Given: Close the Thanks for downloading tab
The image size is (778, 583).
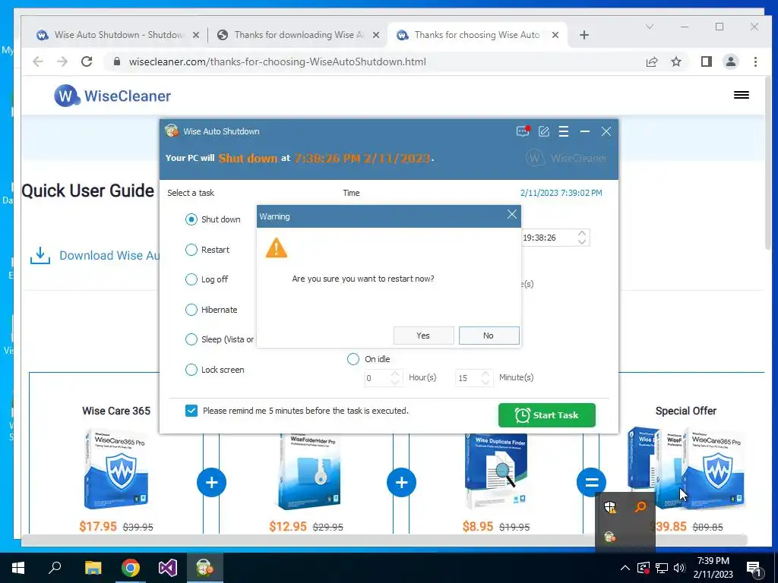Looking at the screenshot, I should click(376, 35).
